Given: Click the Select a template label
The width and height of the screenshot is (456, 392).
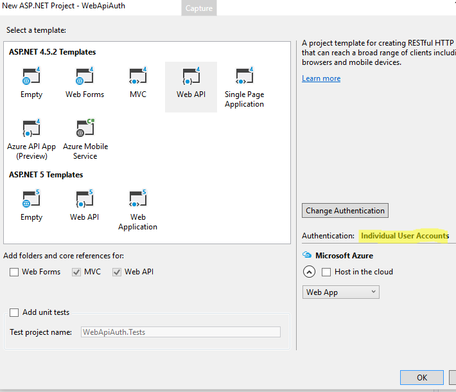Looking at the screenshot, I should [36, 30].
